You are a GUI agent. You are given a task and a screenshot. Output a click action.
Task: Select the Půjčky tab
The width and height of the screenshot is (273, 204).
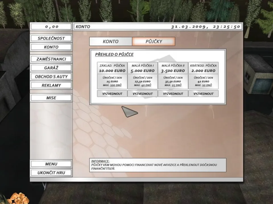click(x=154, y=41)
